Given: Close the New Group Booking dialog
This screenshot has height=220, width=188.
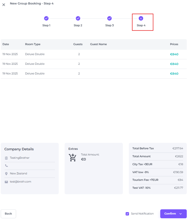Looking at the screenshot, I should tap(4, 5).
